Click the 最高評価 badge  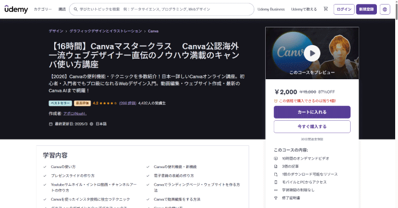pyautogui.click(x=82, y=103)
